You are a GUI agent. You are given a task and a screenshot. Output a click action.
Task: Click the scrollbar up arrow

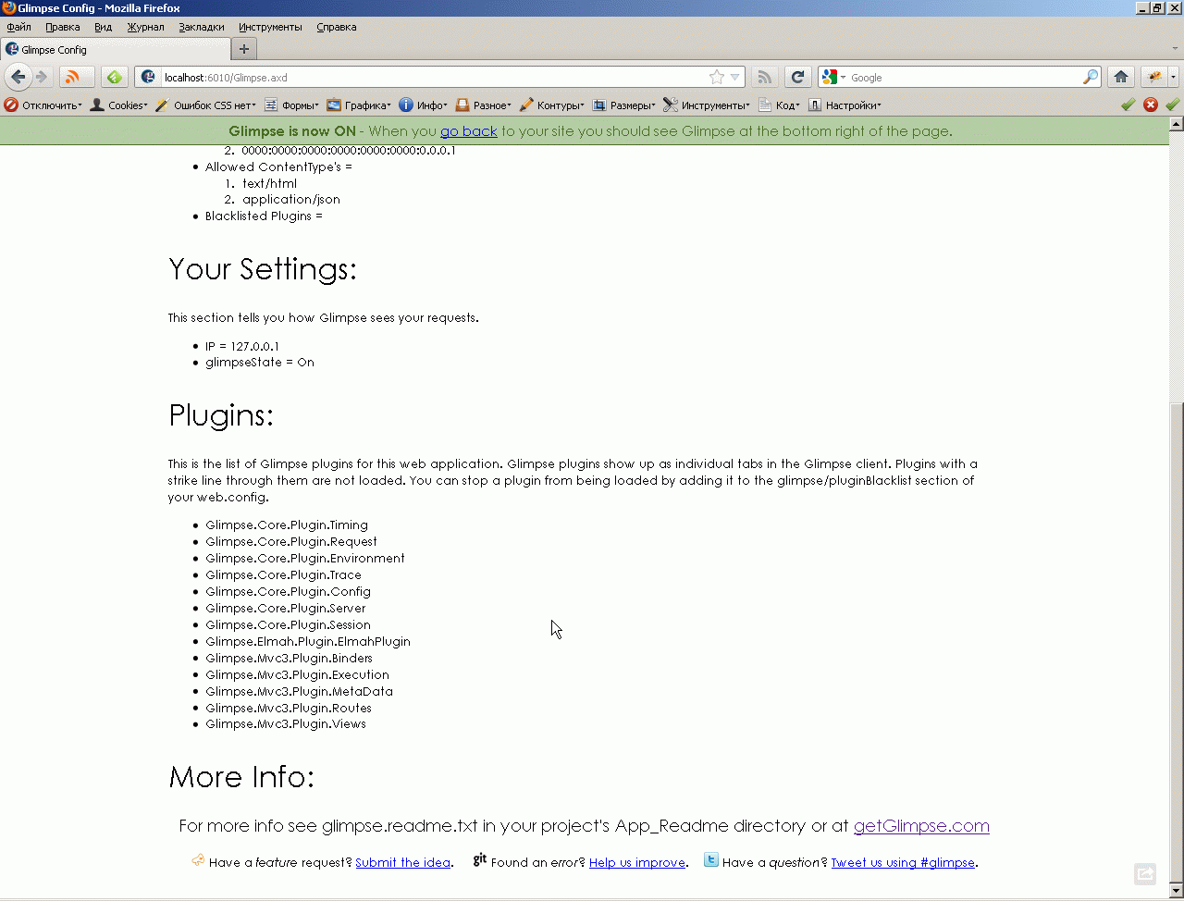point(1176,124)
